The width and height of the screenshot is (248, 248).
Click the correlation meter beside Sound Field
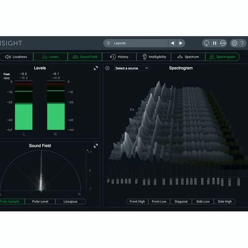pos(87,170)
